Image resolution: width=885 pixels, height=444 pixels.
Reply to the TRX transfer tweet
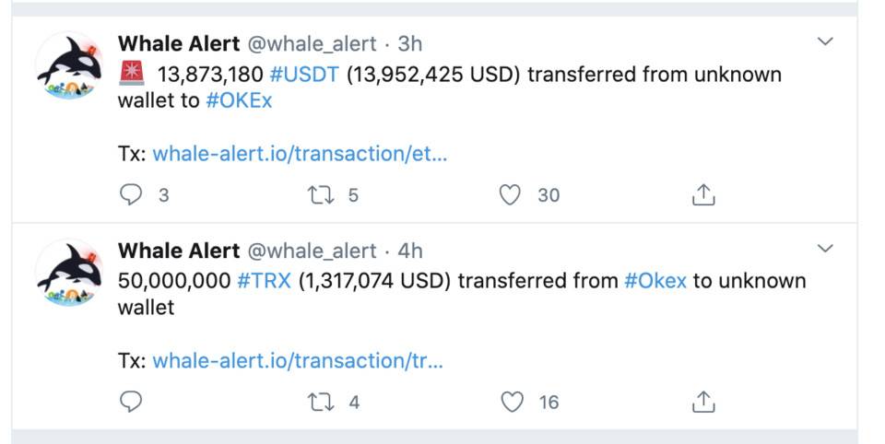click(x=133, y=403)
